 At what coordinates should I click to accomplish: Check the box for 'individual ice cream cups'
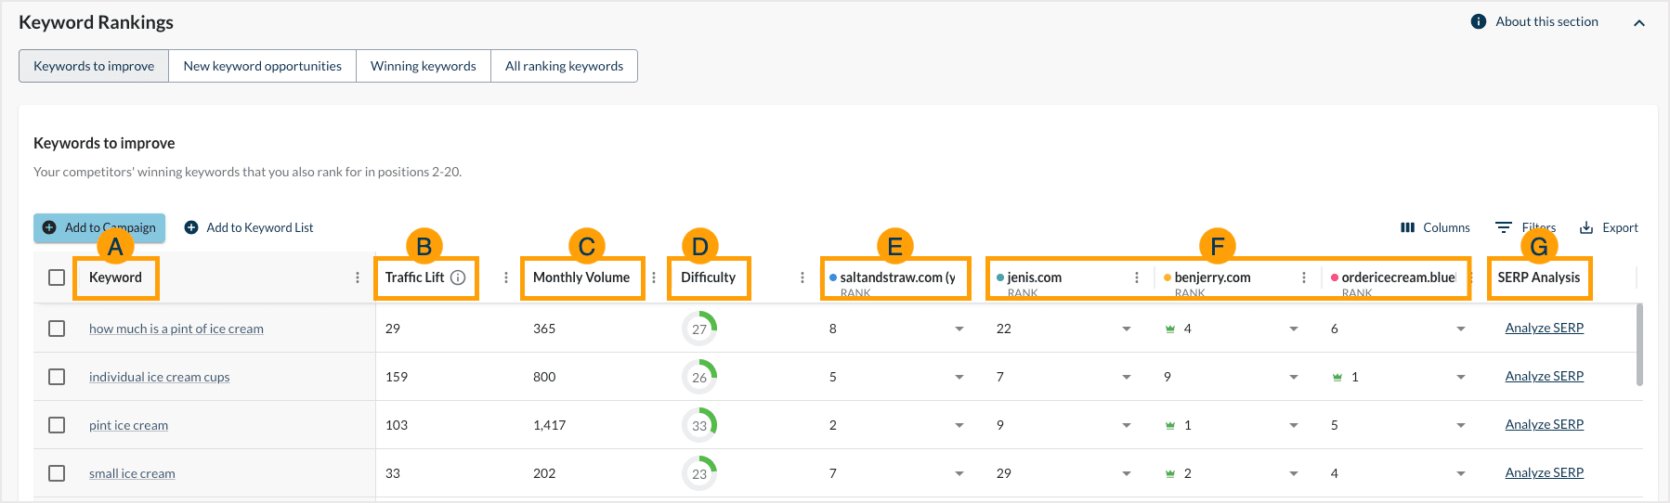click(57, 377)
